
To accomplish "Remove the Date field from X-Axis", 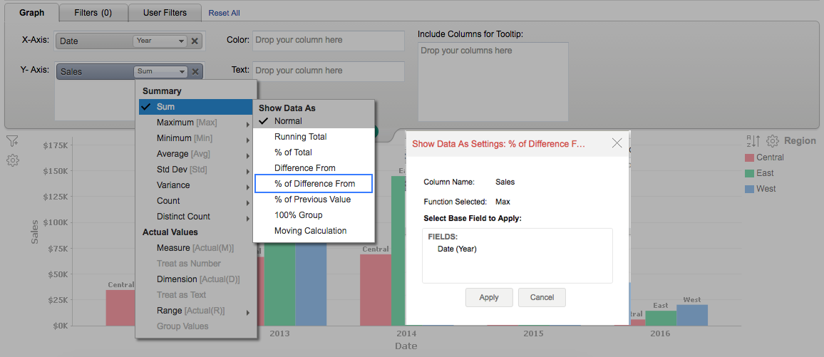I will click(195, 41).
